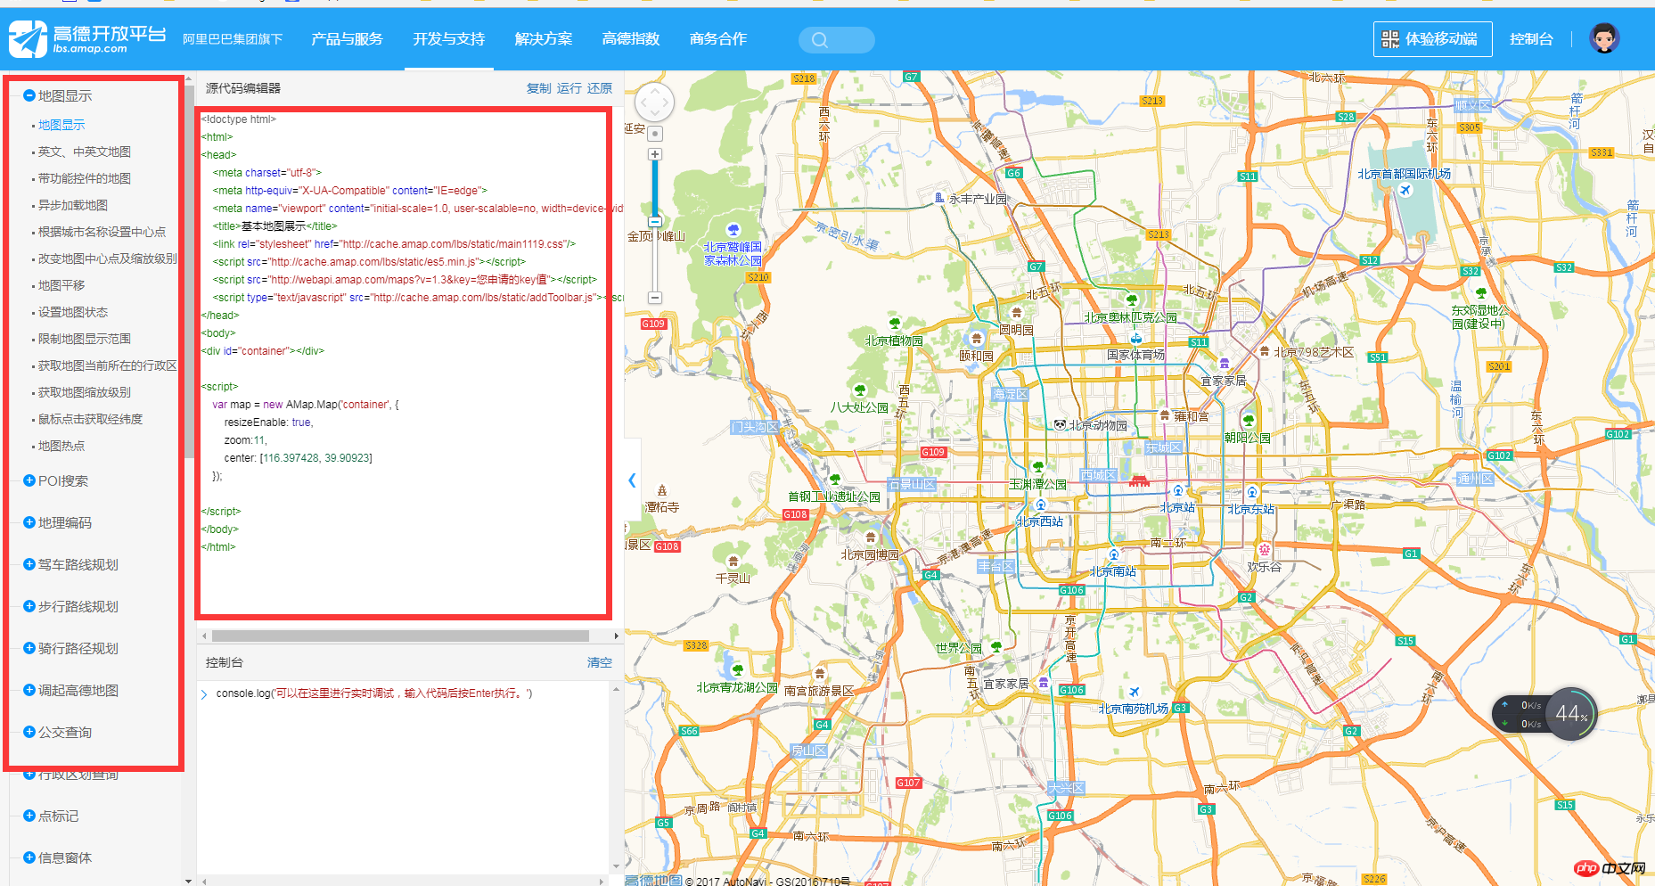Expand the 地理编码 section
The height and width of the screenshot is (886, 1655).
29,522
